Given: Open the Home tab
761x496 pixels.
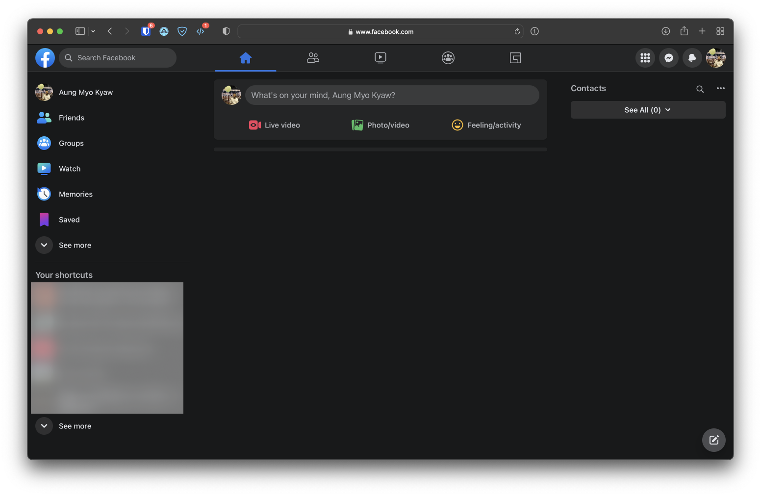Looking at the screenshot, I should (x=246, y=58).
